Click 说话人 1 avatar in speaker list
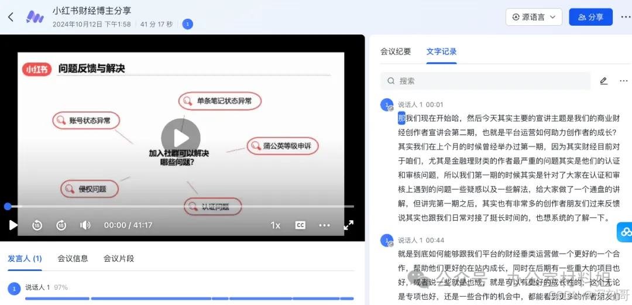Image resolution: width=632 pixels, height=305 pixels. pyautogui.click(x=14, y=288)
